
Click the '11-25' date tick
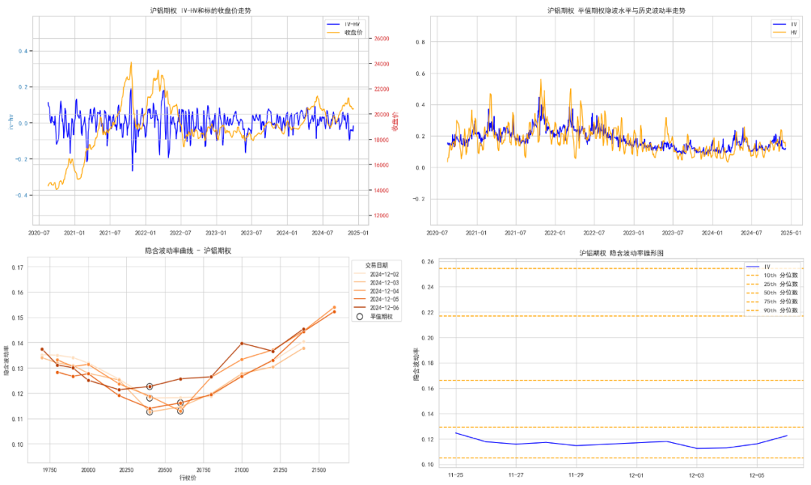[x=456, y=474]
